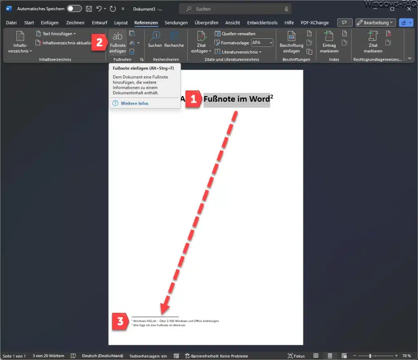Click Zitat markieren
Image resolution: width=418 pixels, height=360 pixels.
(x=373, y=42)
